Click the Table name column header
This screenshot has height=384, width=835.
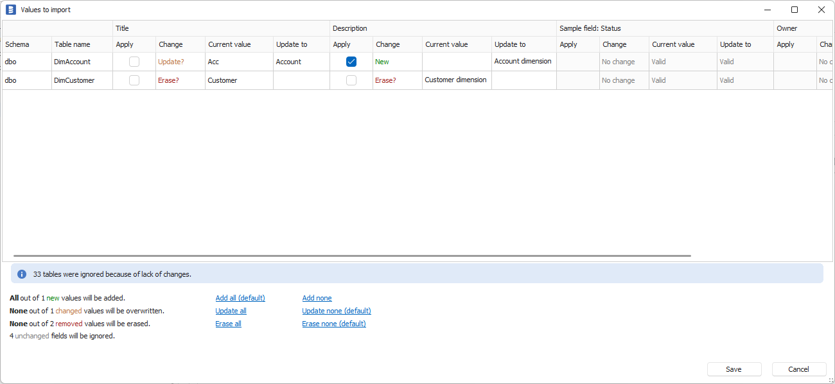(x=72, y=44)
